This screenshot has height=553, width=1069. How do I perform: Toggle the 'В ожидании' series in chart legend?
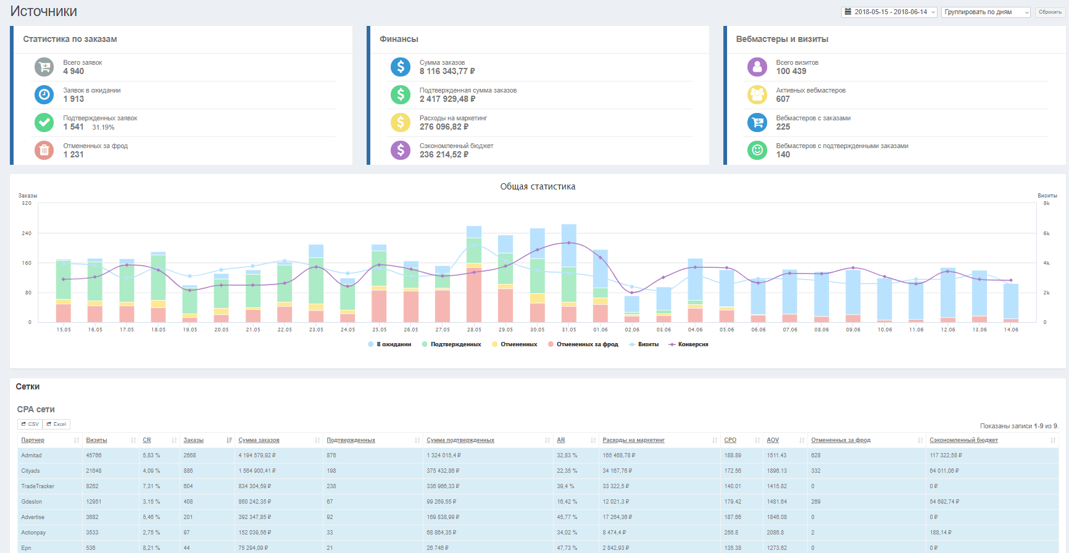pos(393,344)
